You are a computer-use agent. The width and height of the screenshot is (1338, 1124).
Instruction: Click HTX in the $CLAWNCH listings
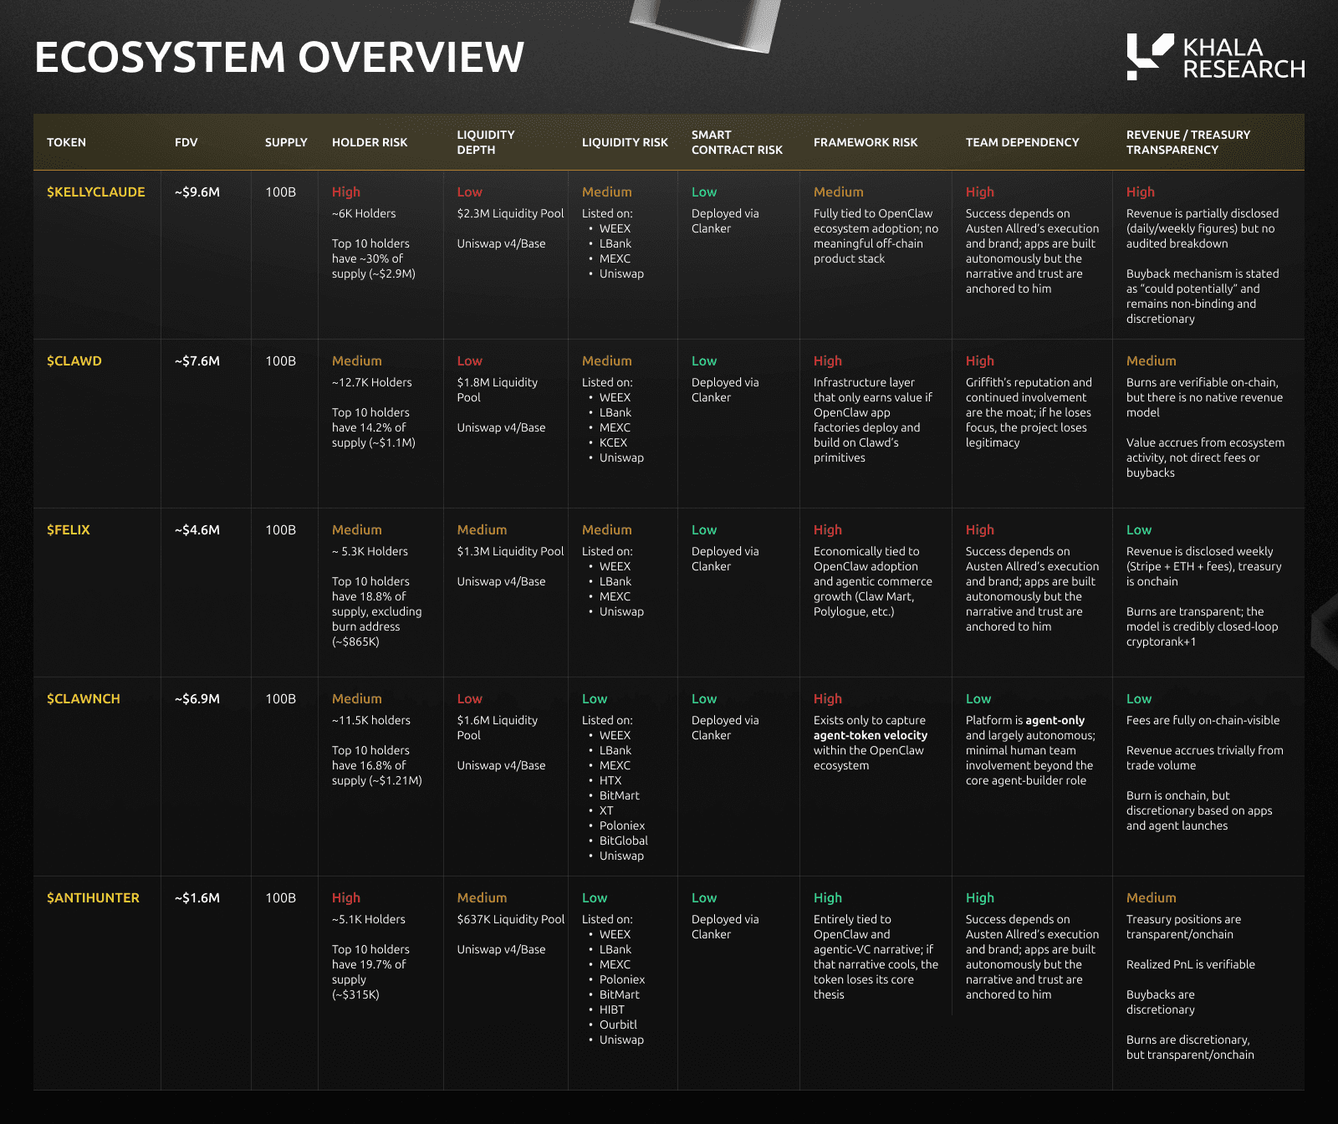coord(610,780)
